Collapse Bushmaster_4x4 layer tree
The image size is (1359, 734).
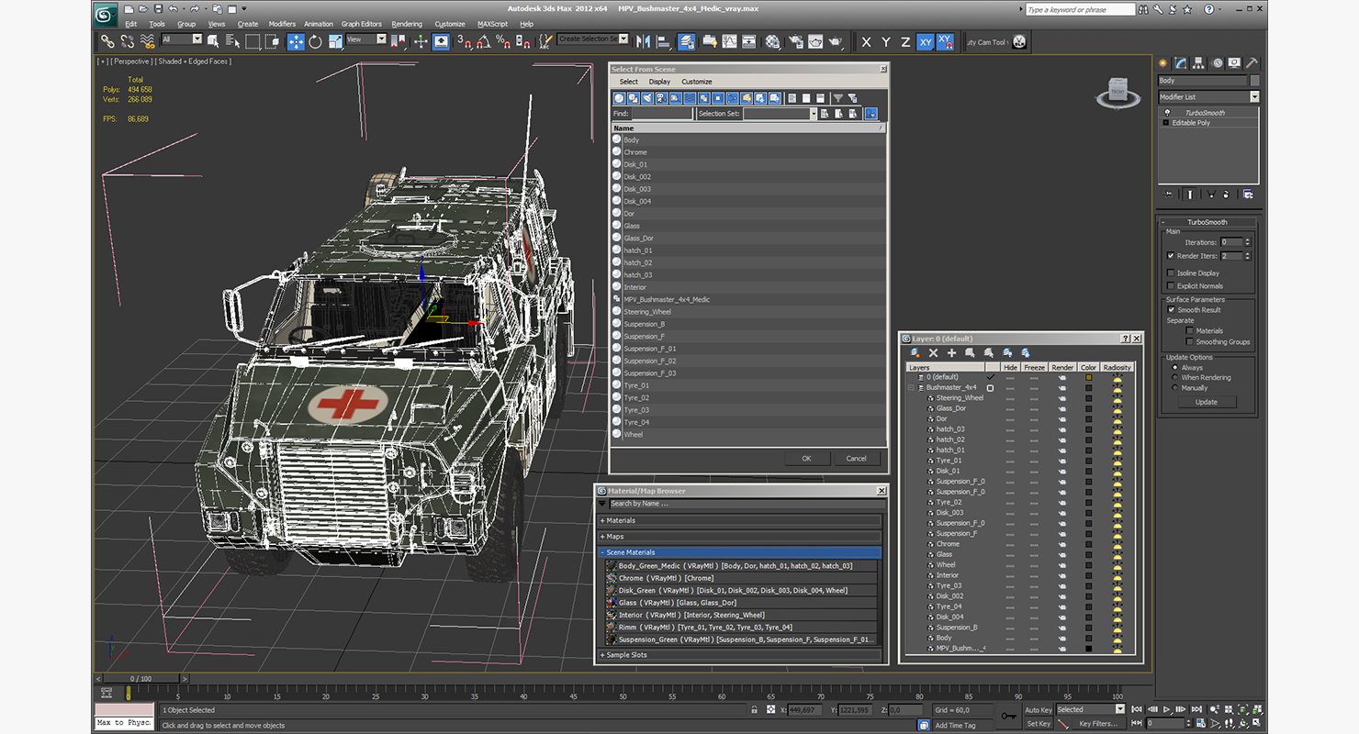911,388
